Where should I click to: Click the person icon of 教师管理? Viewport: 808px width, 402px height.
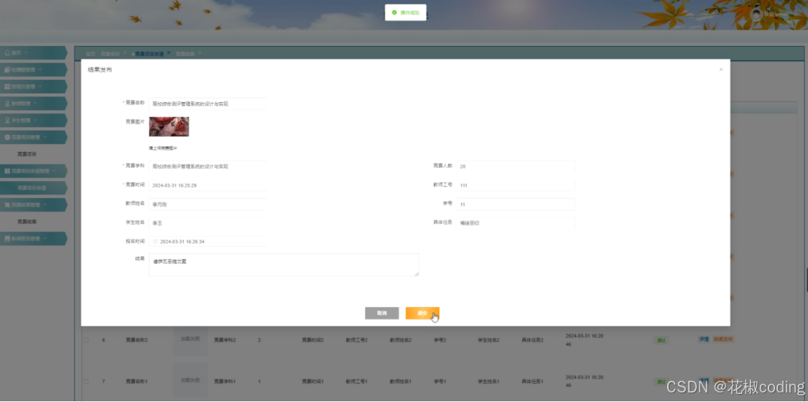pyautogui.click(x=7, y=103)
